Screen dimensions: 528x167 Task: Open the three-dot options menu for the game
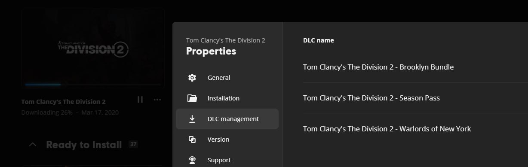click(157, 100)
